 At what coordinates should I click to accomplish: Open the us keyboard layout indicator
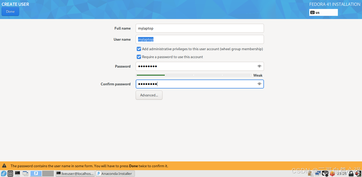click(323, 12)
